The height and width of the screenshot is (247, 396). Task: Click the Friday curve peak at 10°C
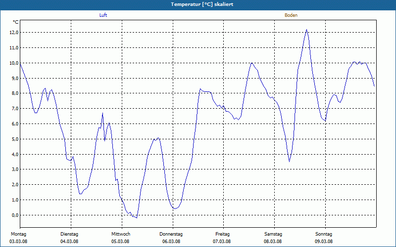click(251, 63)
